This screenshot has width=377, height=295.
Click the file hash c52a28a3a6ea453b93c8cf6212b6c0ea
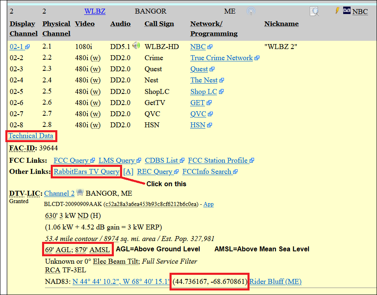coord(151,204)
